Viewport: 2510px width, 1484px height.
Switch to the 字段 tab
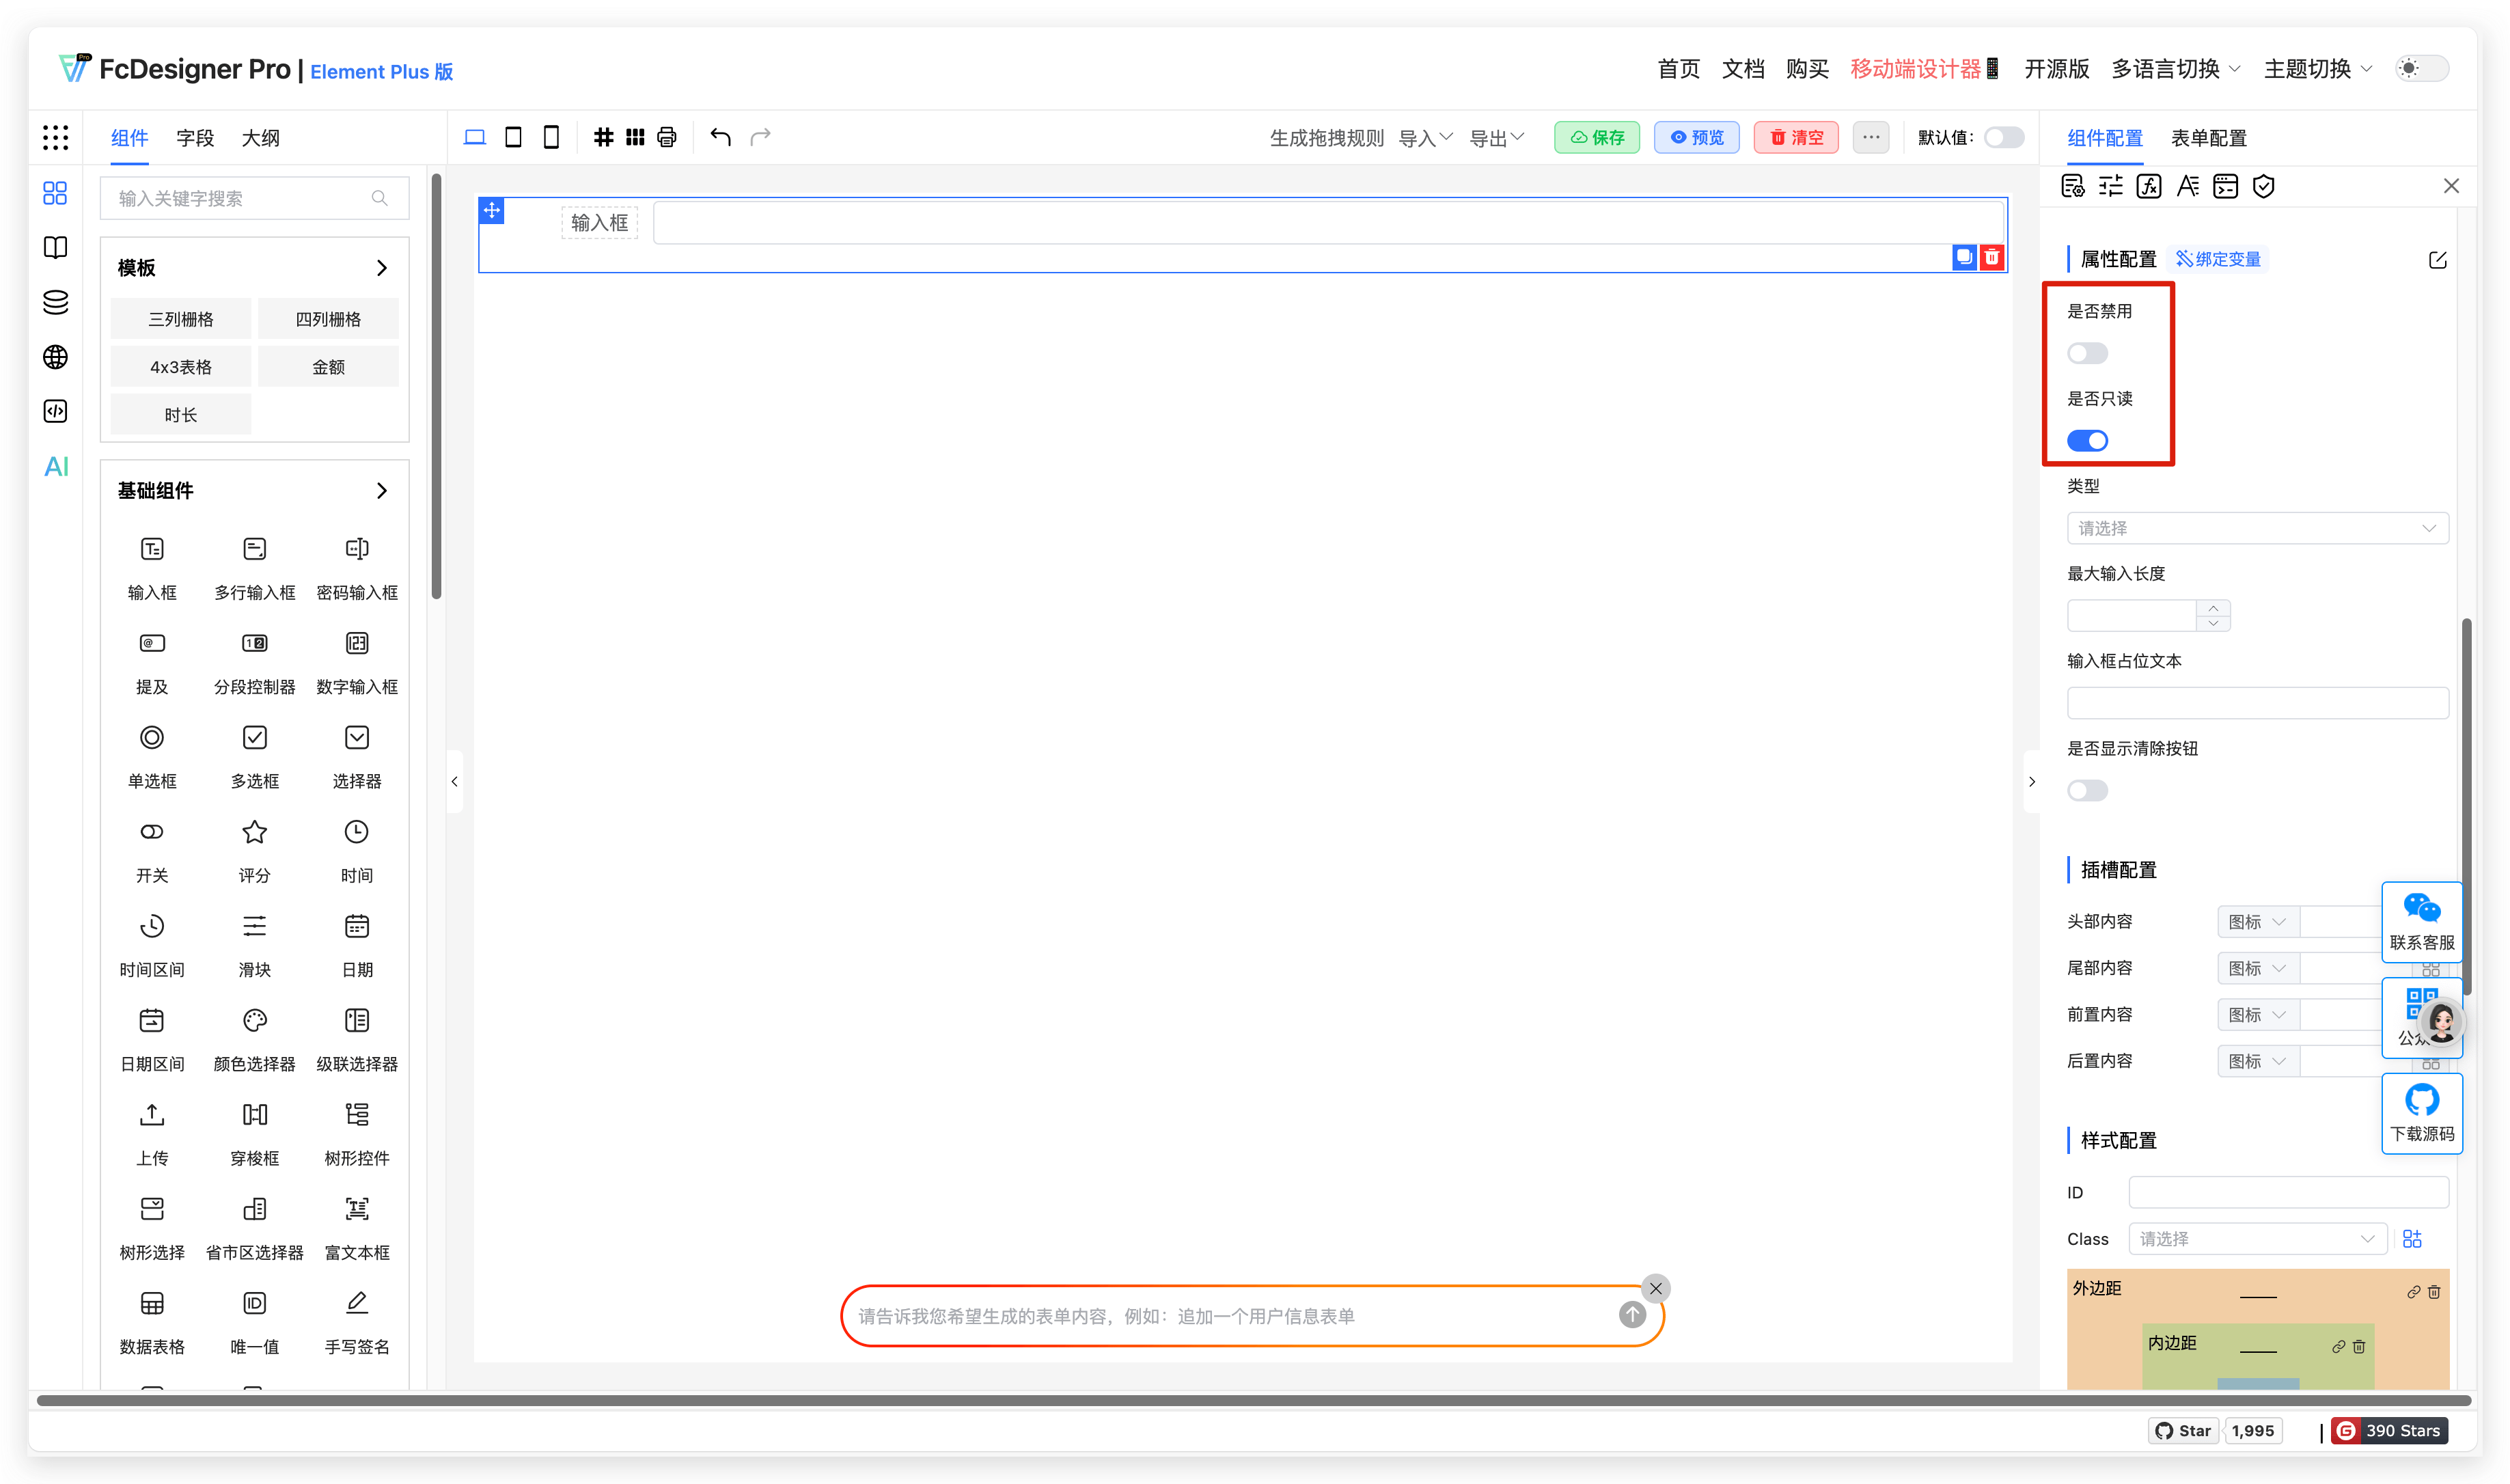[195, 137]
